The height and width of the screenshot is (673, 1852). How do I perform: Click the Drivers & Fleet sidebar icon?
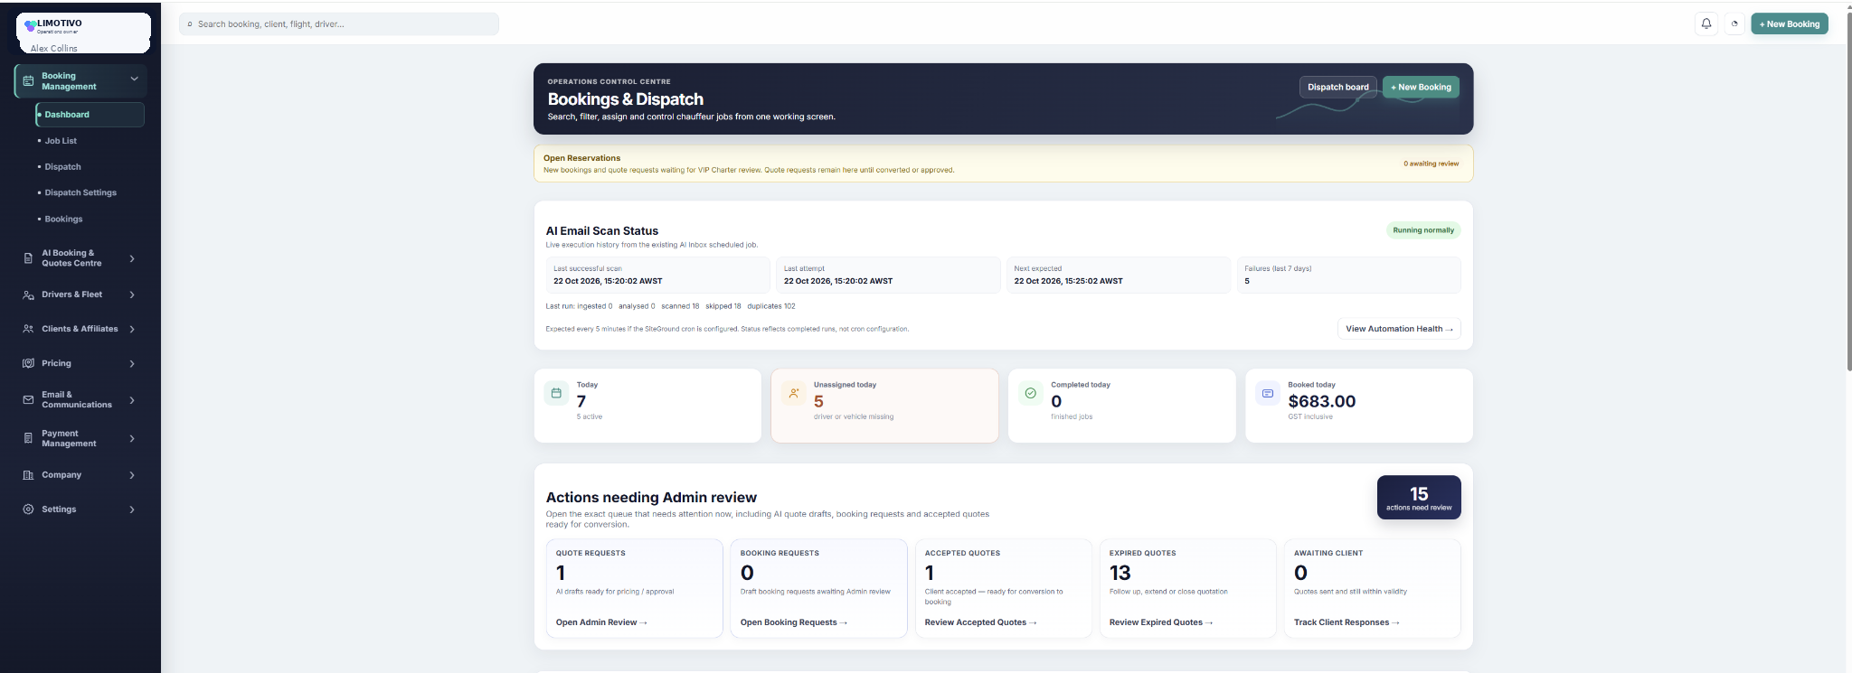28,294
